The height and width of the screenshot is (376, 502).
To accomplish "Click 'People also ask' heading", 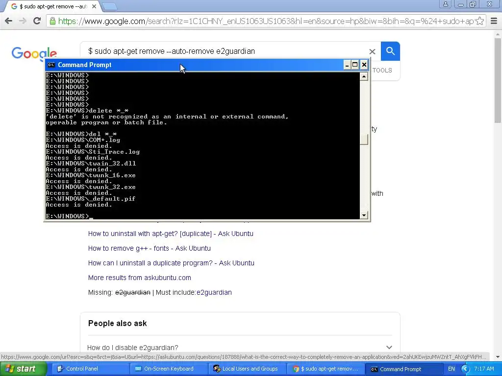I will 118,323.
